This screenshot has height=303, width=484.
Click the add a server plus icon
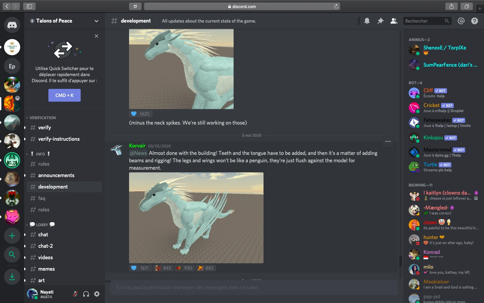[x=12, y=236]
